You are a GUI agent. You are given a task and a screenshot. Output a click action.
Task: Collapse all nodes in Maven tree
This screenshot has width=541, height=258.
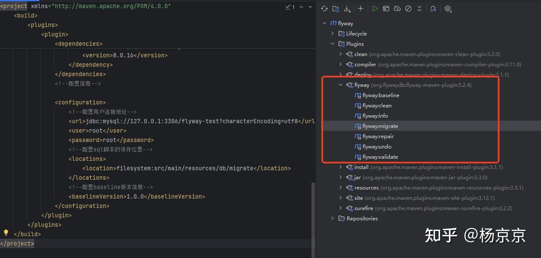pos(419,9)
